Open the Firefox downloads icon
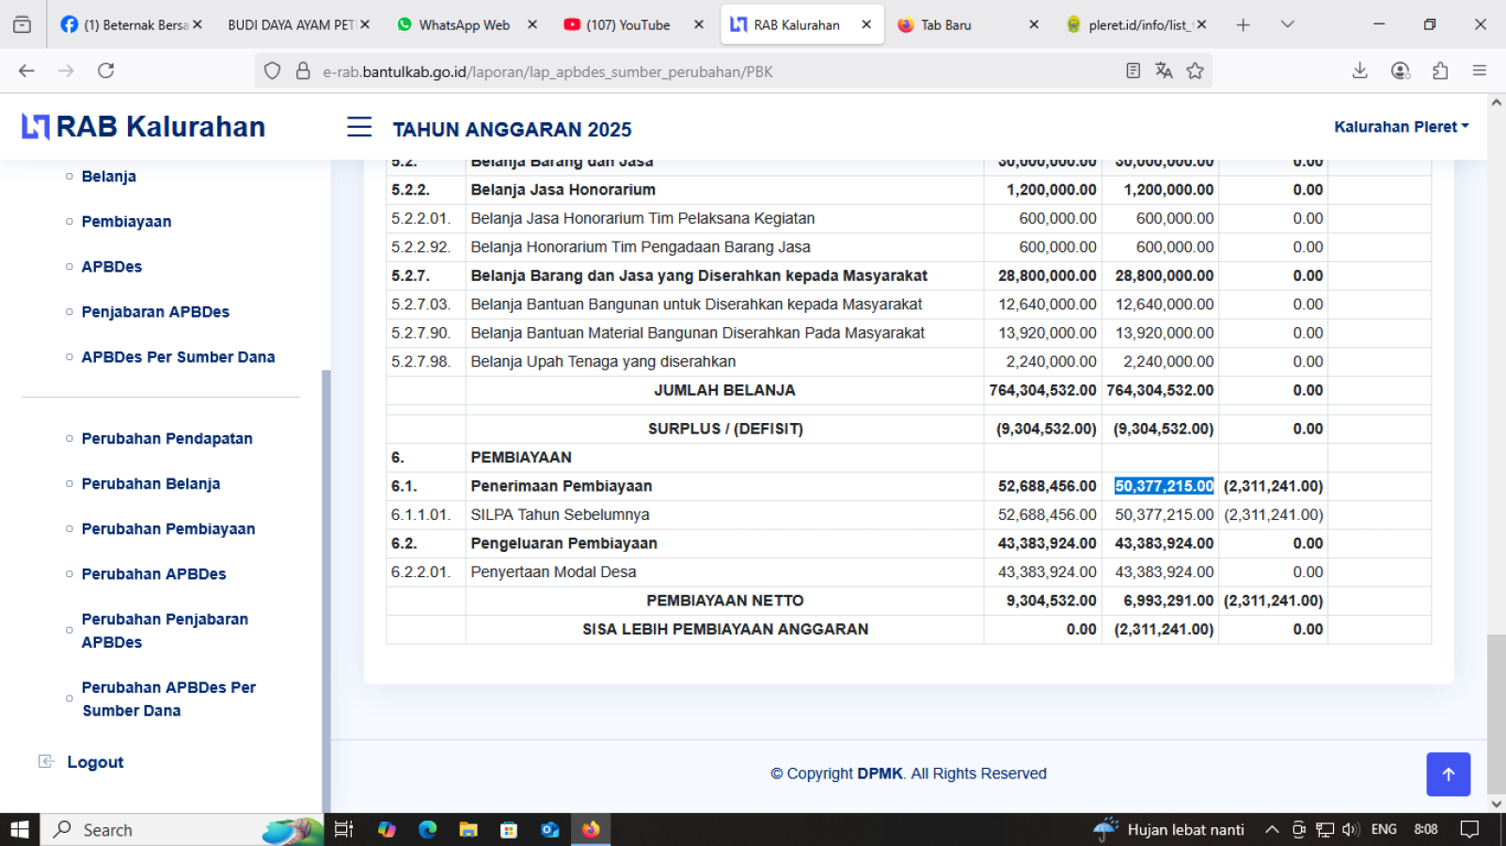This screenshot has width=1506, height=846. 1359,71
